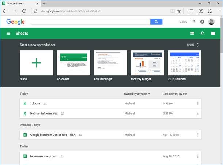Switch to grid view in Sheets header
223x165 pixels.
click(192, 33)
